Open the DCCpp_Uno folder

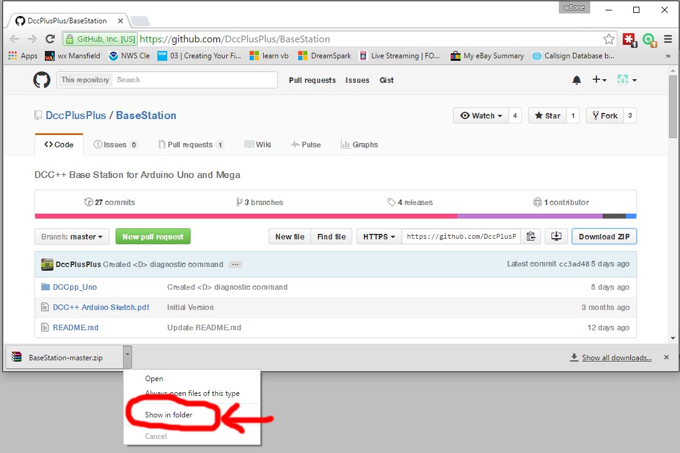click(74, 287)
